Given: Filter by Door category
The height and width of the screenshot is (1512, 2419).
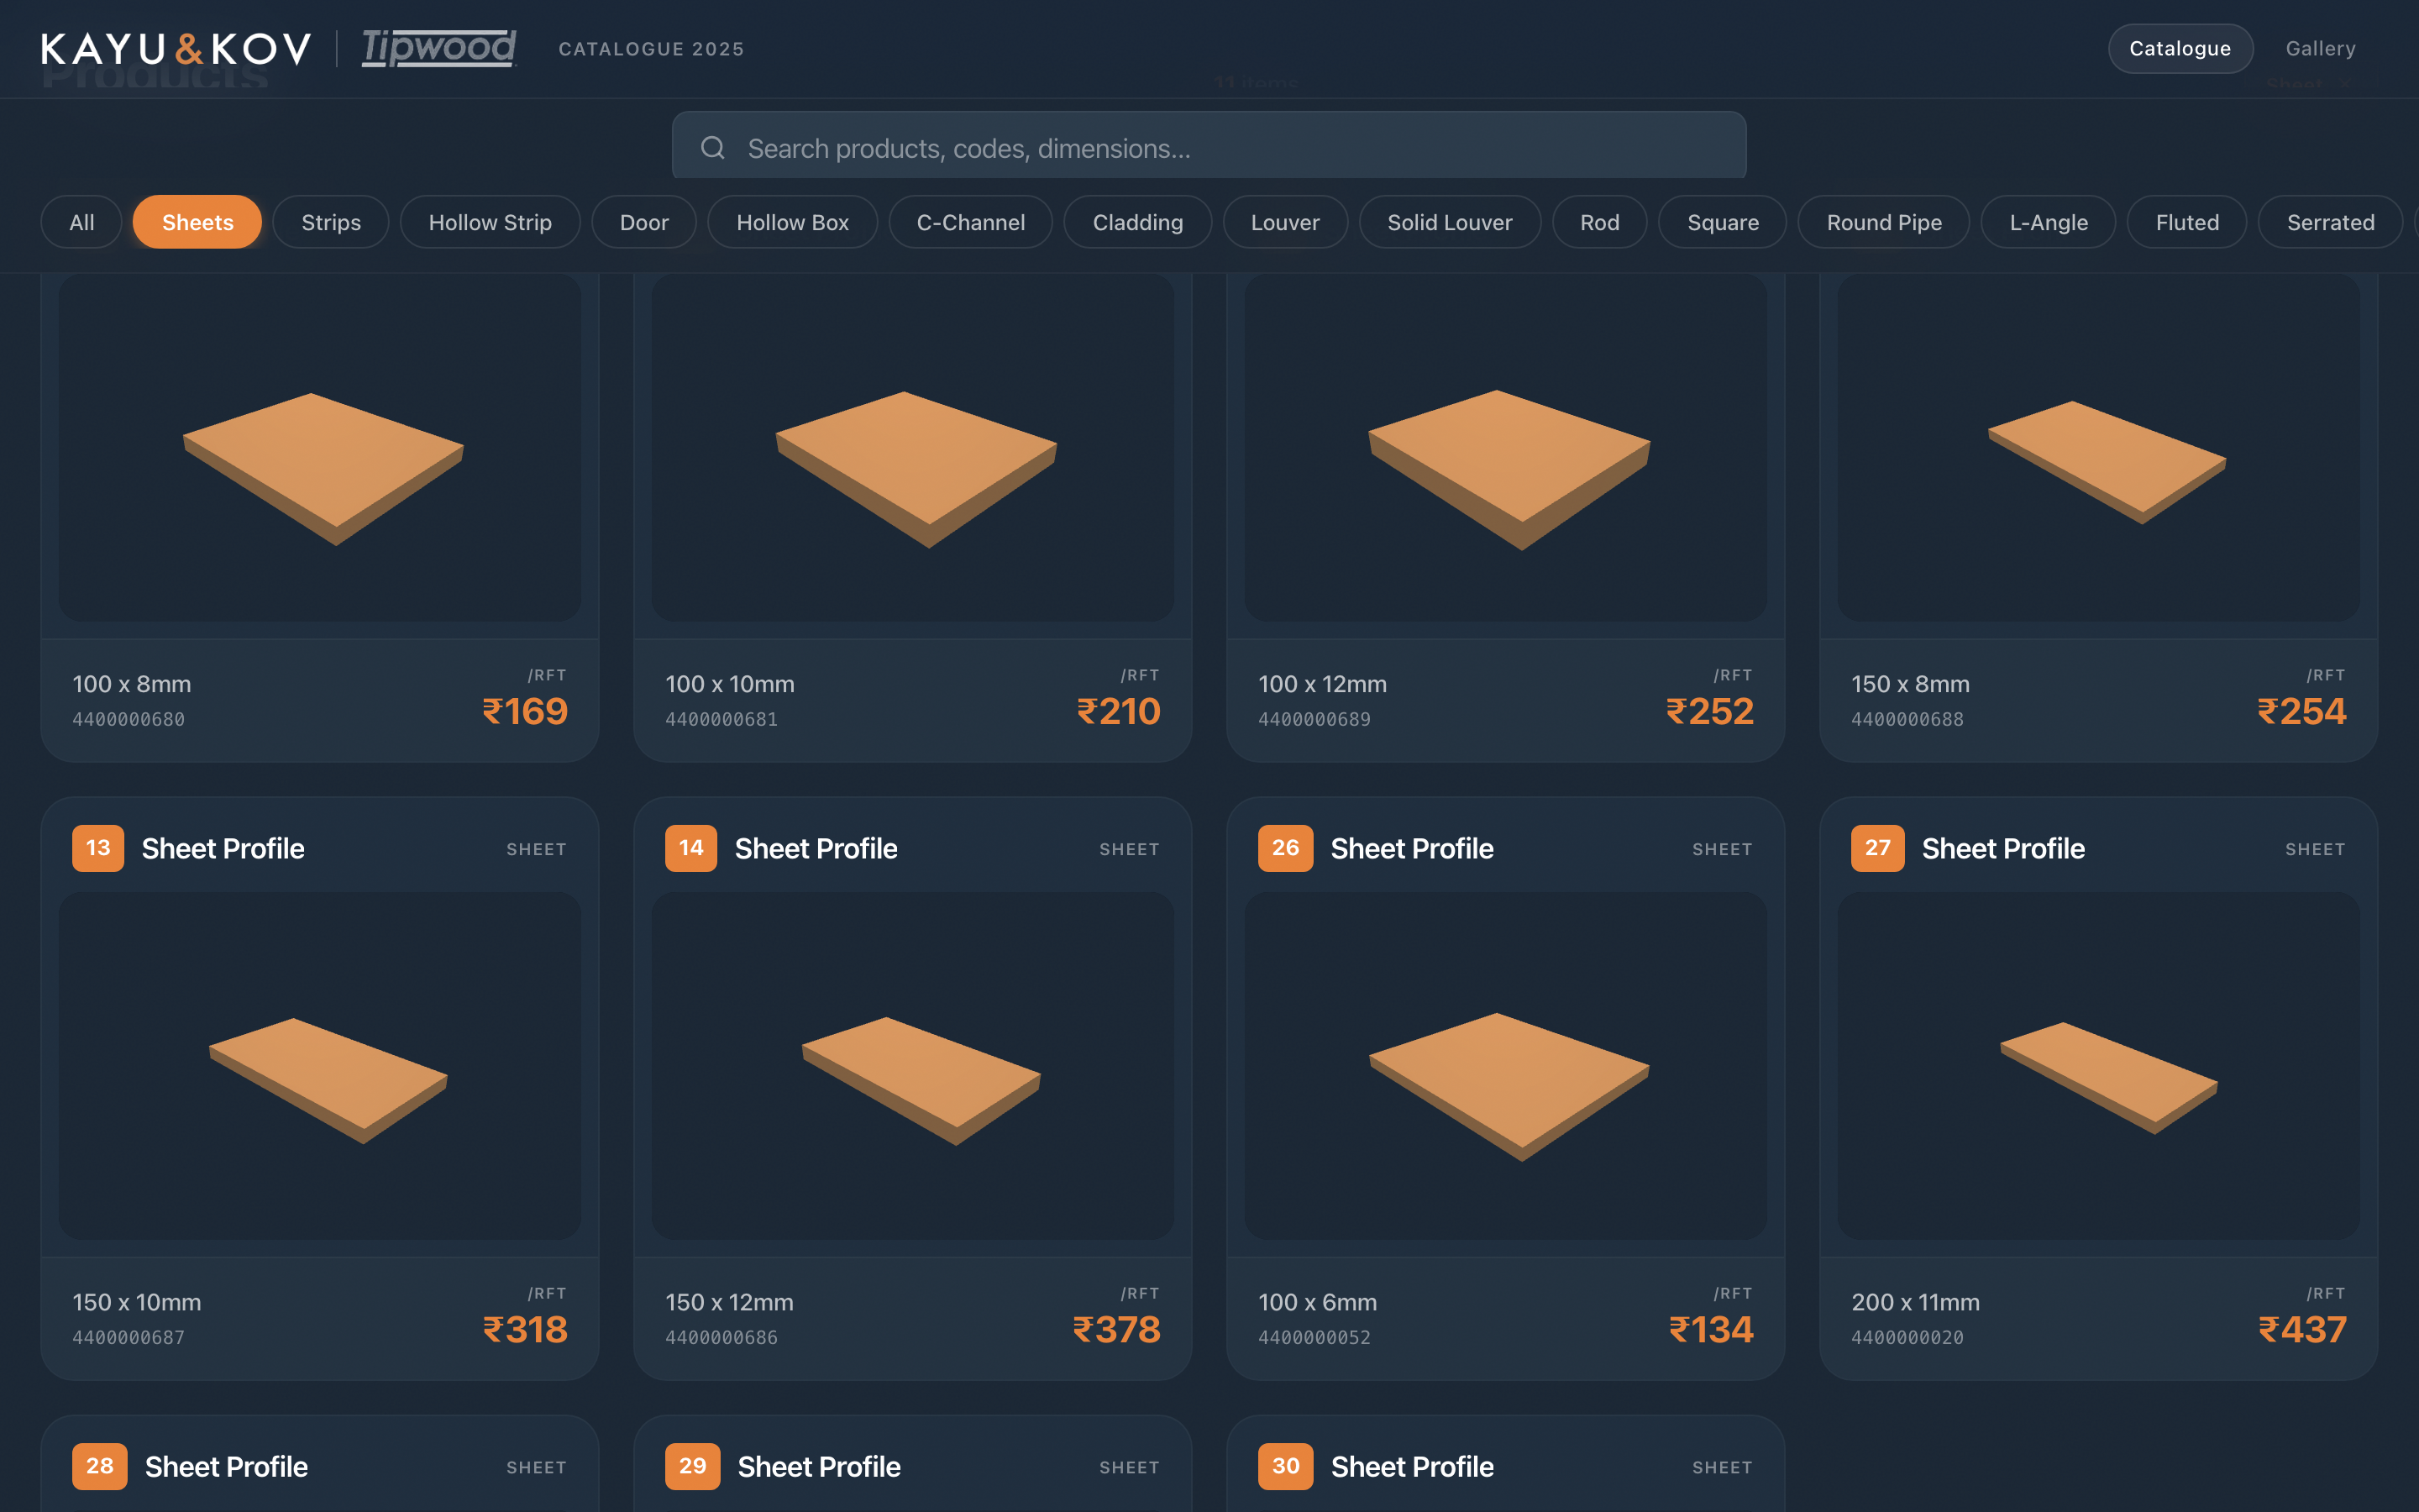Looking at the screenshot, I should (643, 222).
